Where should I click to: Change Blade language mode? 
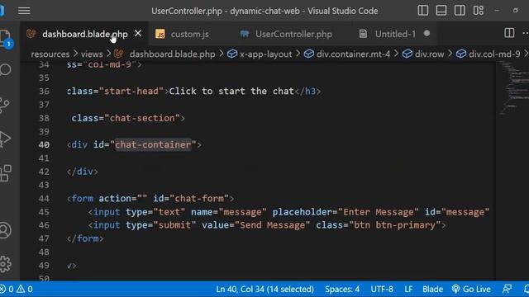click(432, 290)
